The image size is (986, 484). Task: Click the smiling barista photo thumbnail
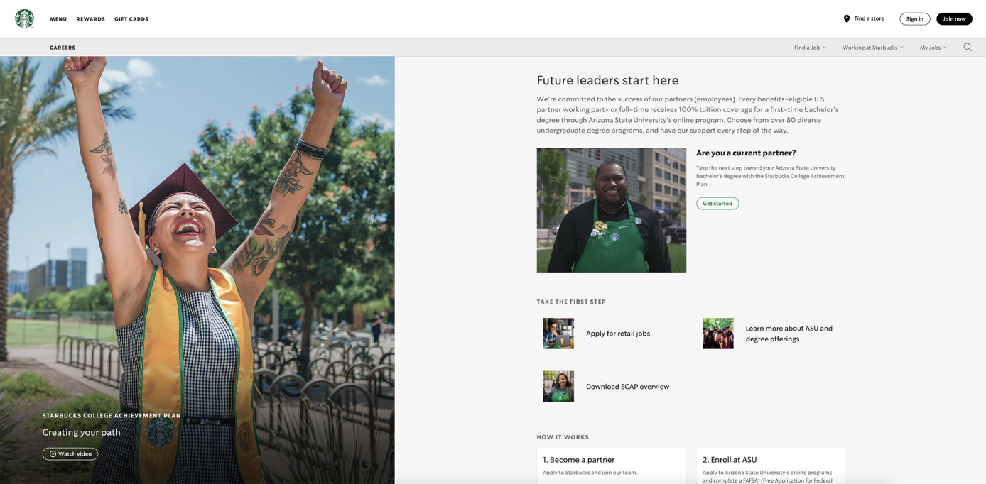611,209
